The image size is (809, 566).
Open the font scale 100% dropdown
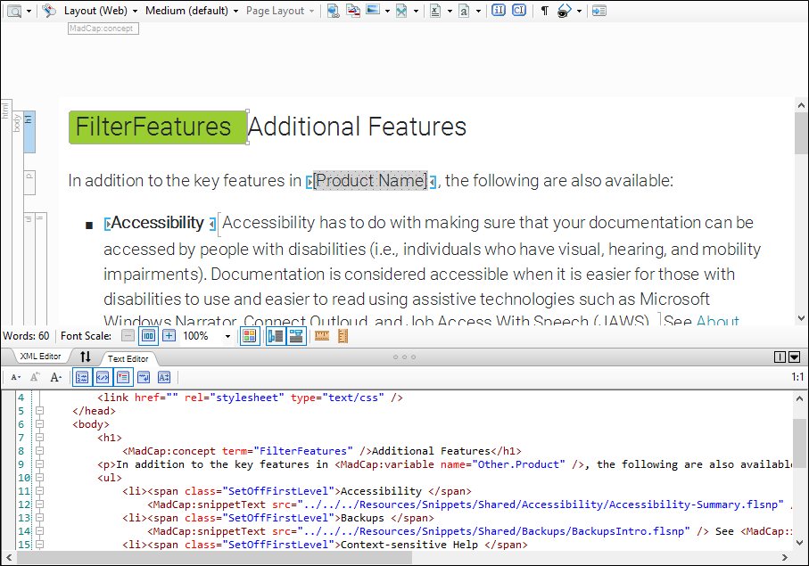[x=227, y=337]
